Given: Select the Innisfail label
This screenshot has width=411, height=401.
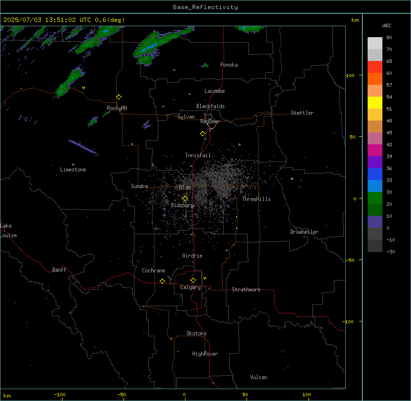Looking at the screenshot, I should (x=198, y=155).
